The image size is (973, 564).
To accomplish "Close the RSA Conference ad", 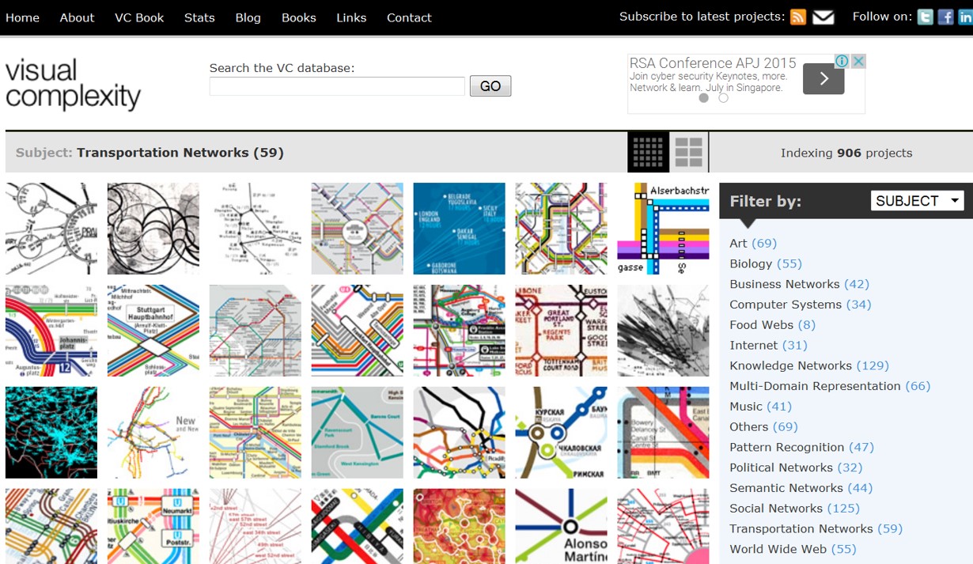I will click(858, 61).
